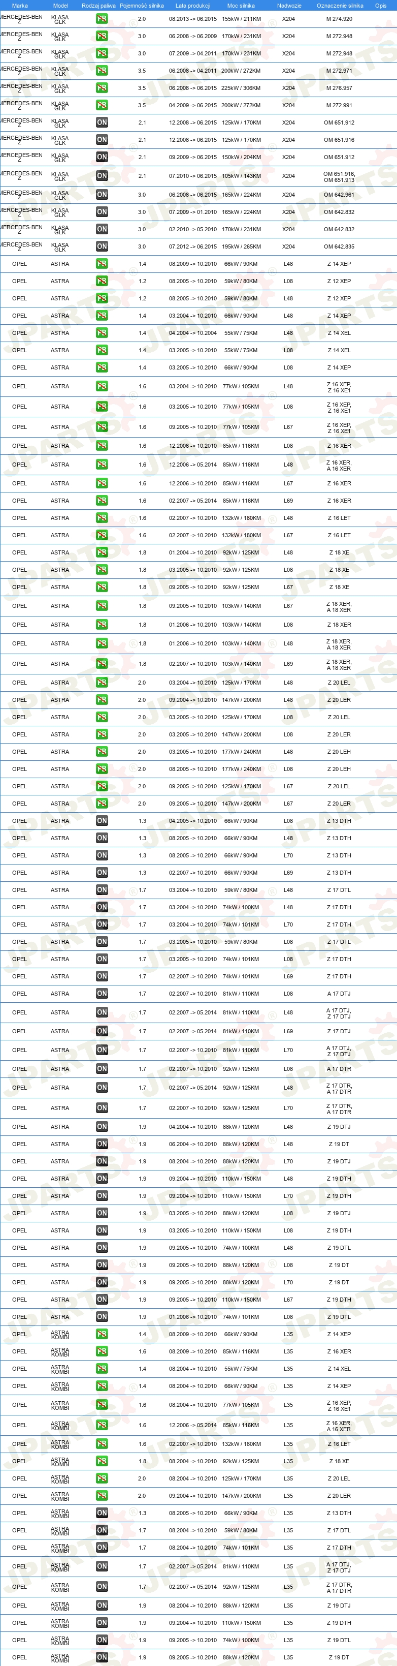Click petrol icon in Astra 04.2004 -> 10.2004 row
Screen dimensions: 397x1666
pyautogui.click(x=102, y=333)
